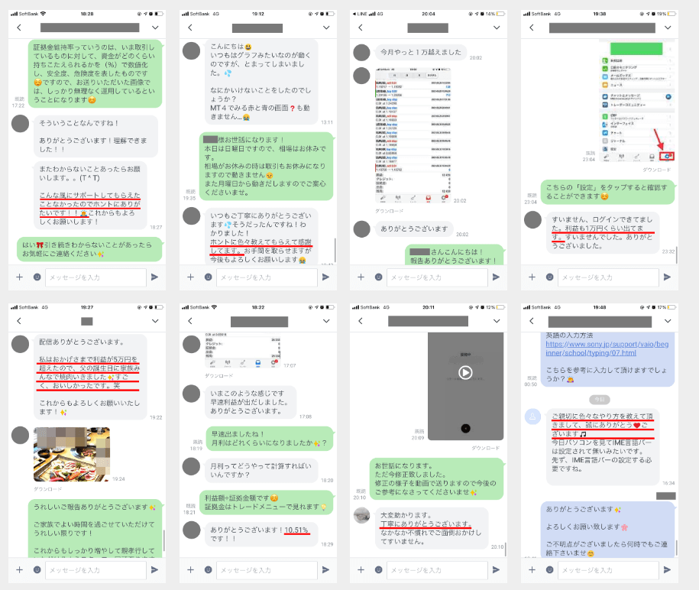Tap the emoji icon in the 19:38 chat
The image size is (699, 590).
[549, 277]
